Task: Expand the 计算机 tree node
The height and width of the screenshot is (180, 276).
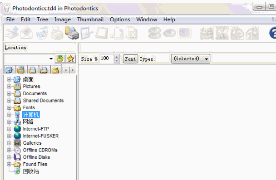Action: point(9,115)
